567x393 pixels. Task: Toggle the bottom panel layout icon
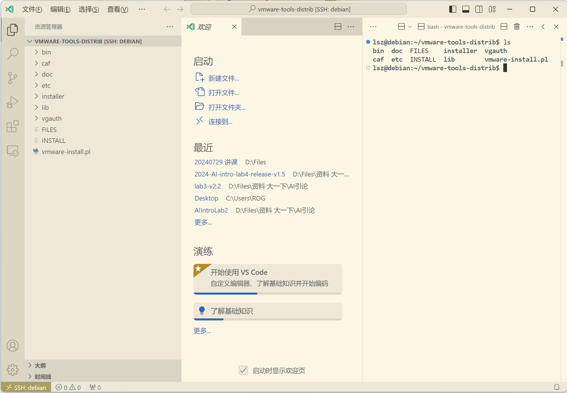[x=466, y=9]
